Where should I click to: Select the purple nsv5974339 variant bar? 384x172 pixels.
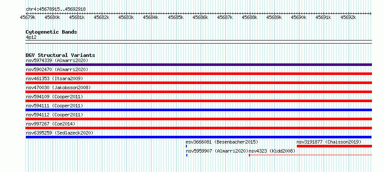point(198,65)
